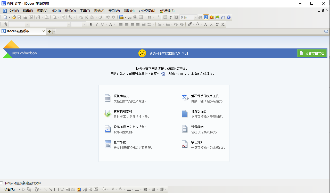Screen dimensions: 330x193
Task: Click the 新建空白文档 green button
Action: pos(312,53)
